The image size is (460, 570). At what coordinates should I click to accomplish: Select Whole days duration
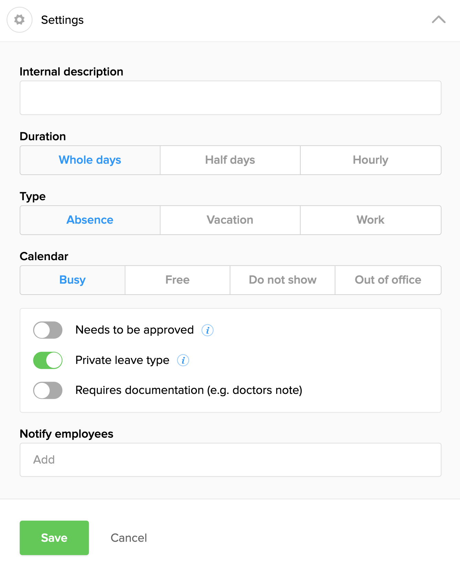[x=90, y=160]
